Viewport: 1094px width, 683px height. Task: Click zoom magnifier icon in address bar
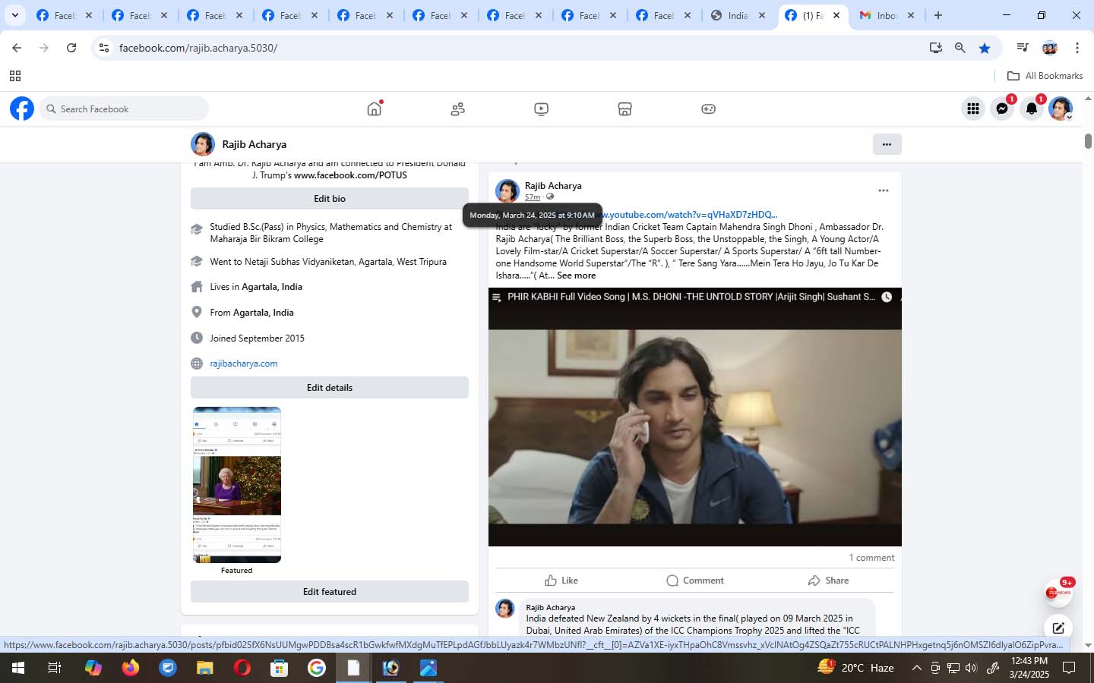click(960, 48)
